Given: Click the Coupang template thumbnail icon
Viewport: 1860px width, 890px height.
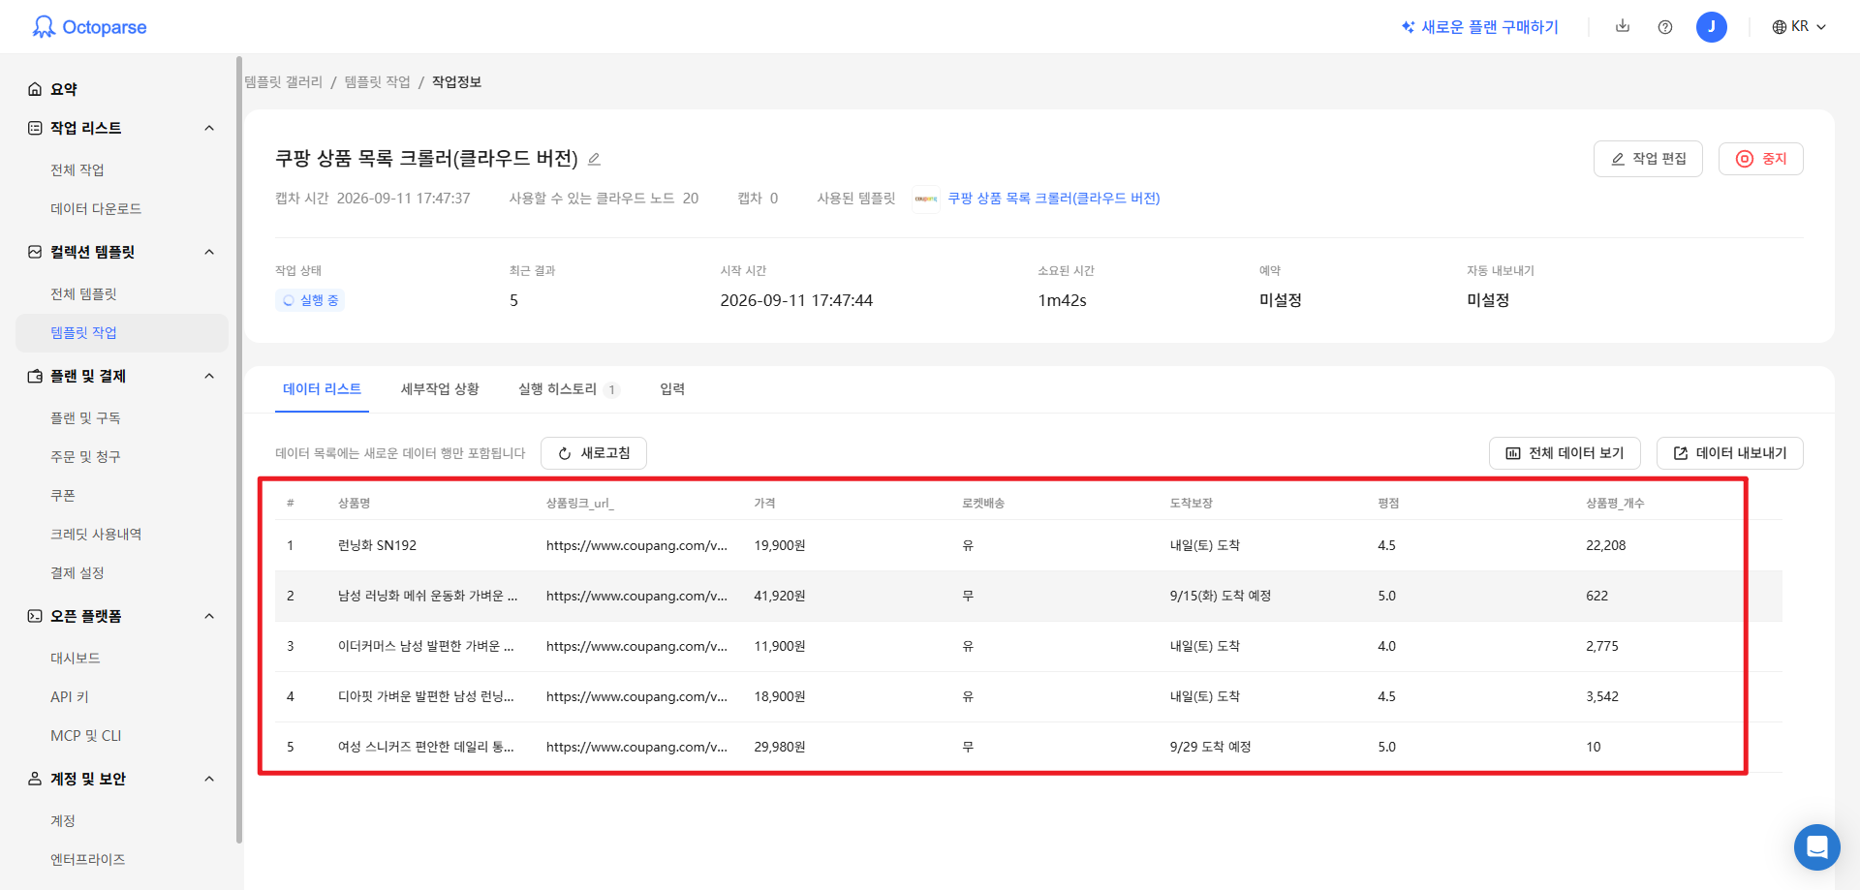Looking at the screenshot, I should point(926,199).
